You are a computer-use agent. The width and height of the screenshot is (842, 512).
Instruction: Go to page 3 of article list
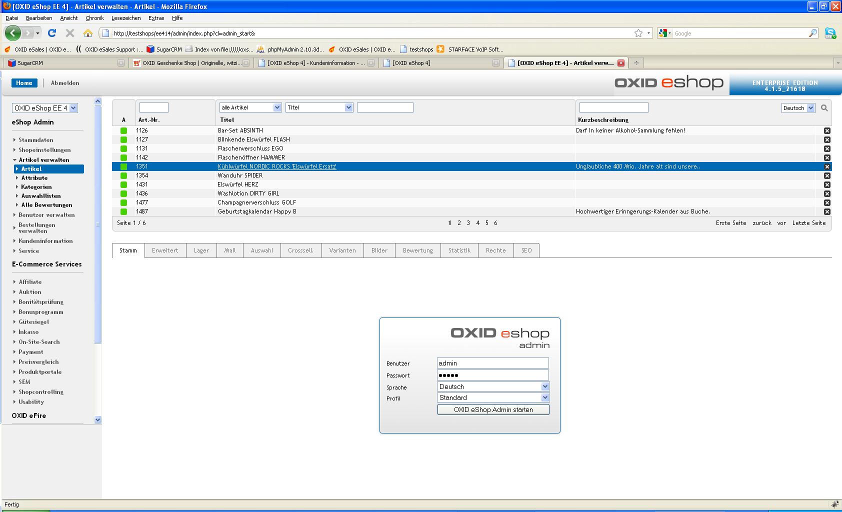click(468, 223)
